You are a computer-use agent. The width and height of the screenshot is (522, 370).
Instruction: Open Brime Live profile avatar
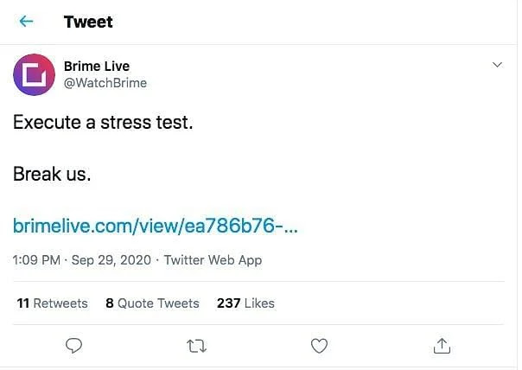[35, 74]
